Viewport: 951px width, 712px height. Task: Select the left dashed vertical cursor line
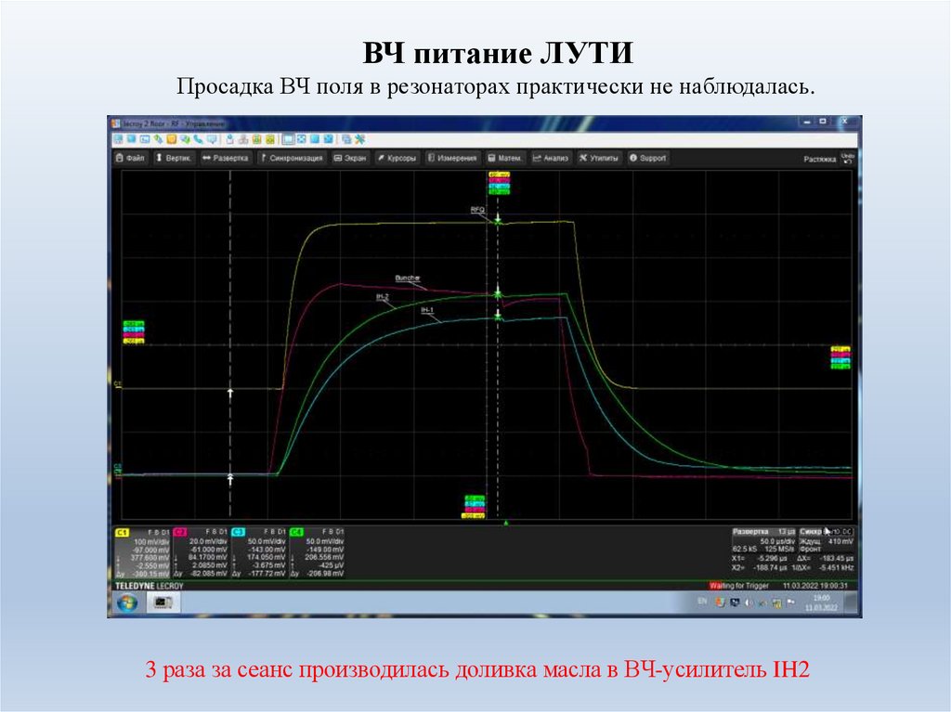click(230, 343)
